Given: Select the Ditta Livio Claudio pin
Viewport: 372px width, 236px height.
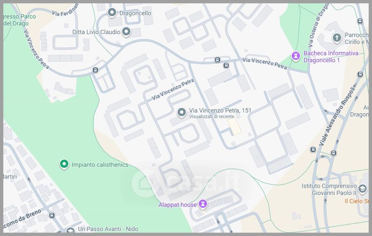Looking at the screenshot, I should pos(126,32).
